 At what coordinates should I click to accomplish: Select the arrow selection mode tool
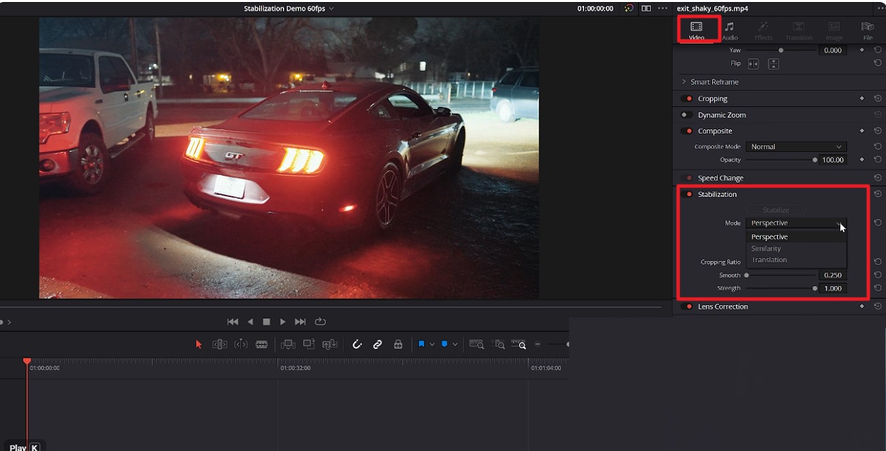199,344
